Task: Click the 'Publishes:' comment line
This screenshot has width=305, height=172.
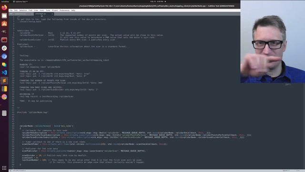Action: (23, 44)
